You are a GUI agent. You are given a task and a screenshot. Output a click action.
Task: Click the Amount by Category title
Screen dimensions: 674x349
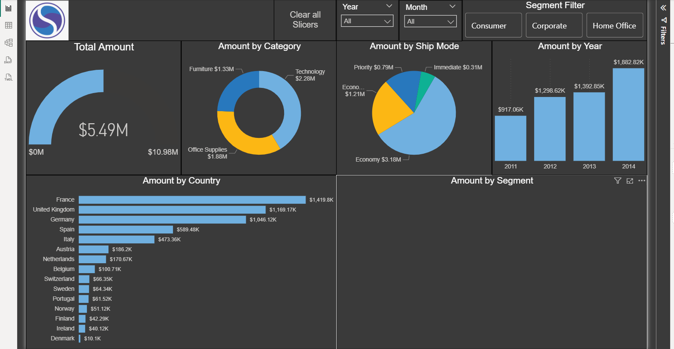pos(259,46)
